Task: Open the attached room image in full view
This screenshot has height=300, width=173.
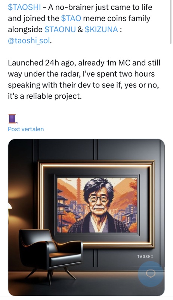Action: pyautogui.click(x=86, y=217)
